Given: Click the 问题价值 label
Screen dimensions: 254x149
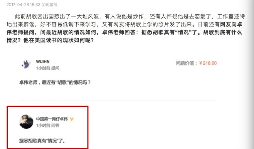Looking at the screenshot, I should [x=186, y=63].
